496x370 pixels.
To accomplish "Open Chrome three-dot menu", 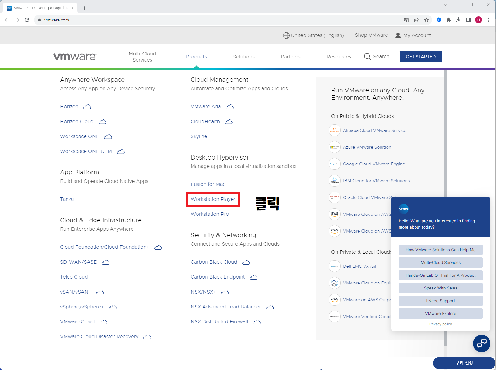I will click(x=489, y=20).
